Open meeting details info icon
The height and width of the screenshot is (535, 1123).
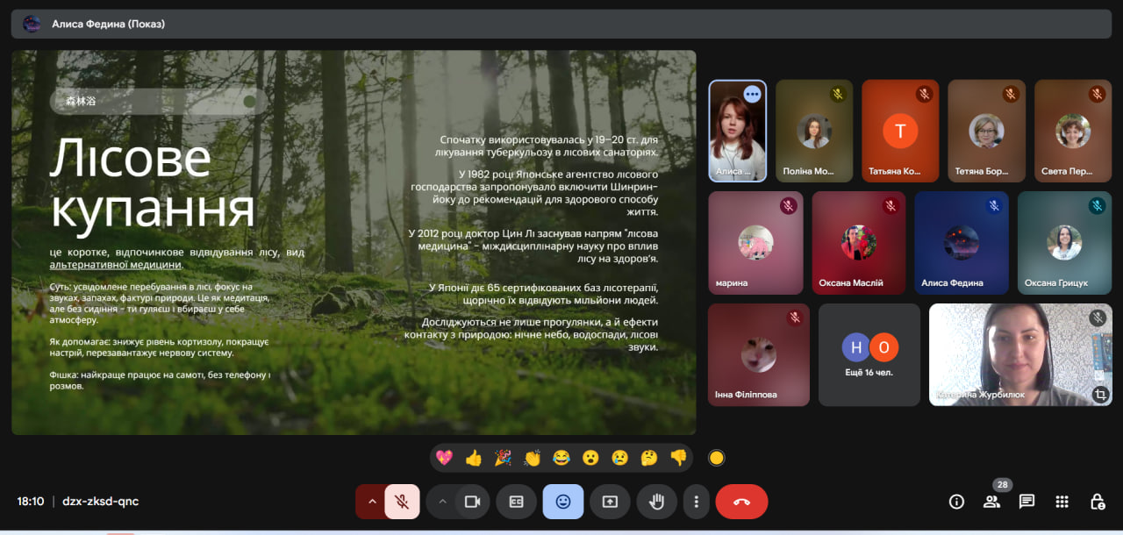point(956,502)
